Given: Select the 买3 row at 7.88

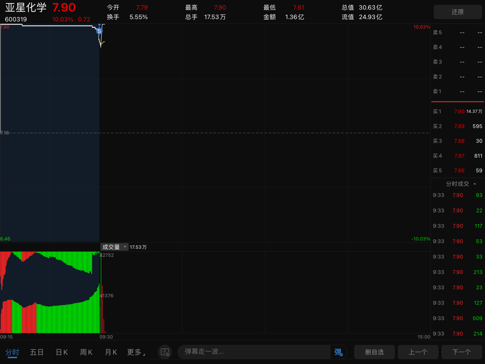Looking at the screenshot, I should tap(458, 141).
